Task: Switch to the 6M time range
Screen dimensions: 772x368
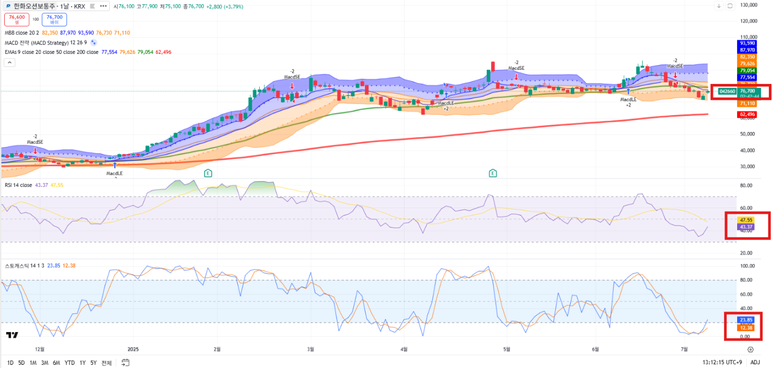Action: 57,363
